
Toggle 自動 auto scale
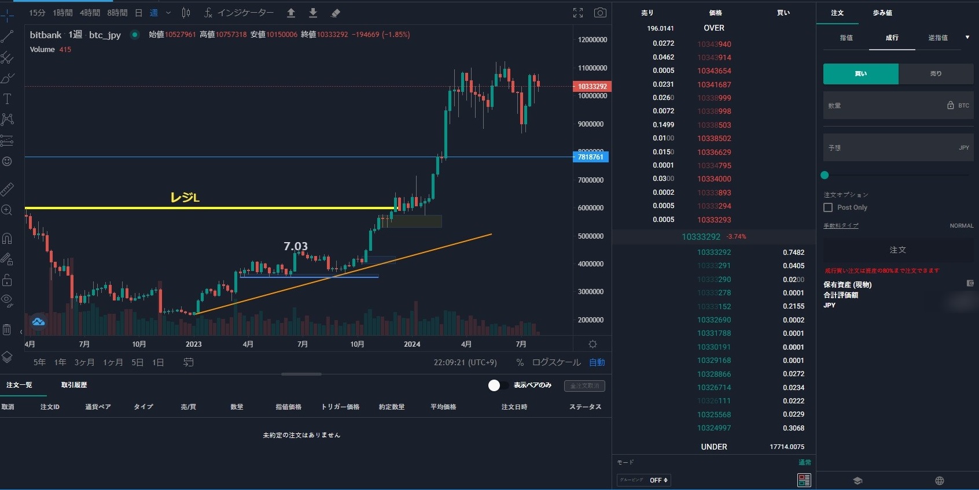597,362
